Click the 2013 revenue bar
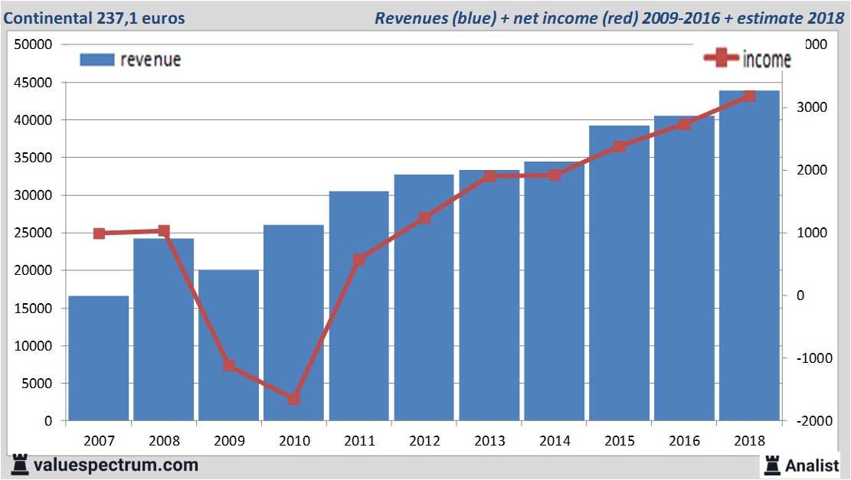 click(489, 295)
